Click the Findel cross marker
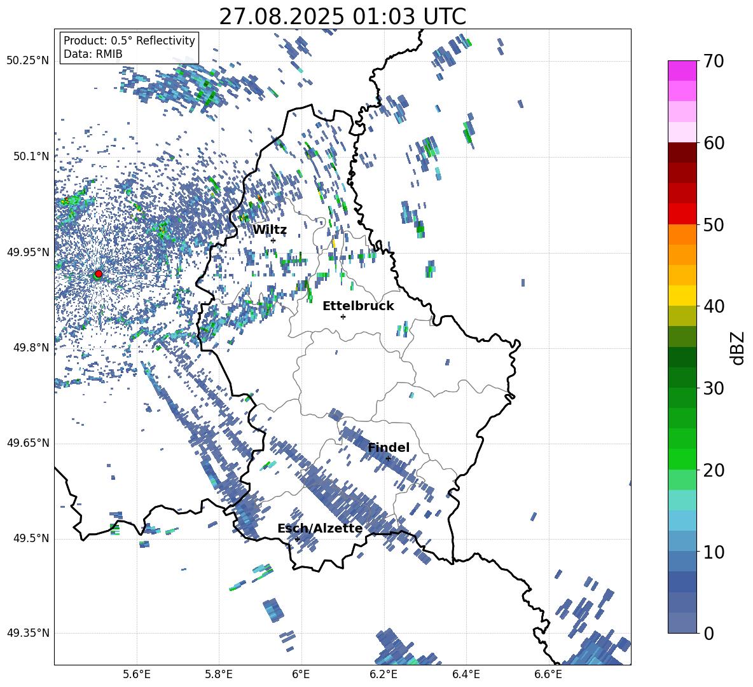This screenshot has width=753, height=687. pos(388,459)
